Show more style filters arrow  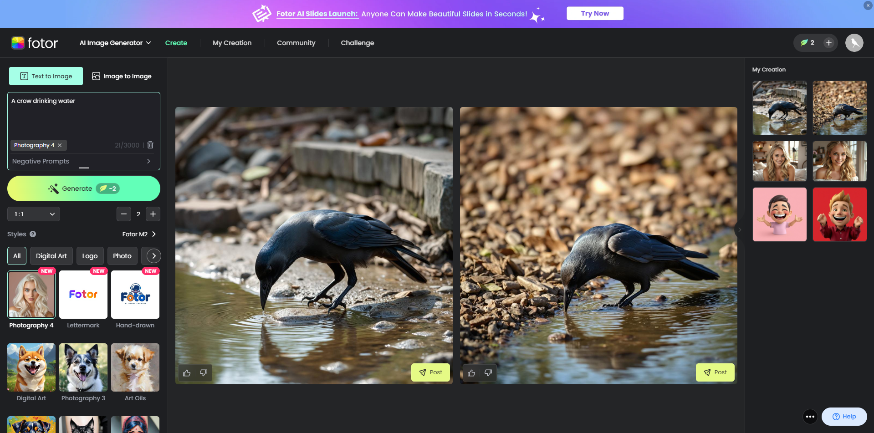(154, 256)
